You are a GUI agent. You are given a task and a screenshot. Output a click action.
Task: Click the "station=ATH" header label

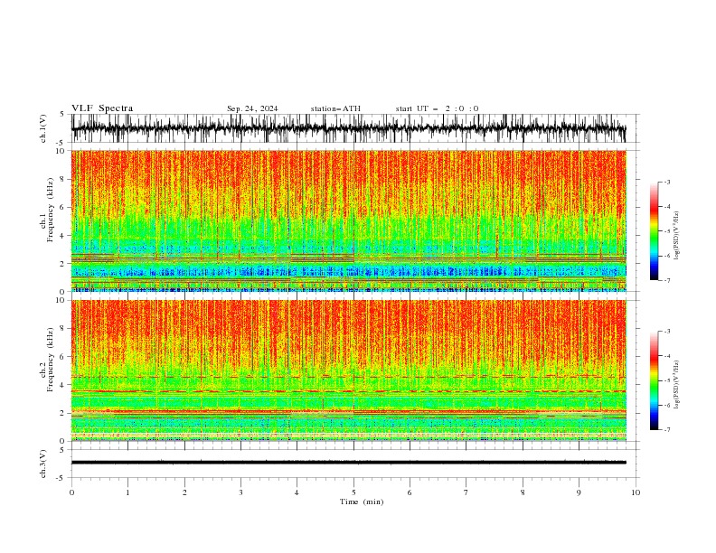click(335, 108)
